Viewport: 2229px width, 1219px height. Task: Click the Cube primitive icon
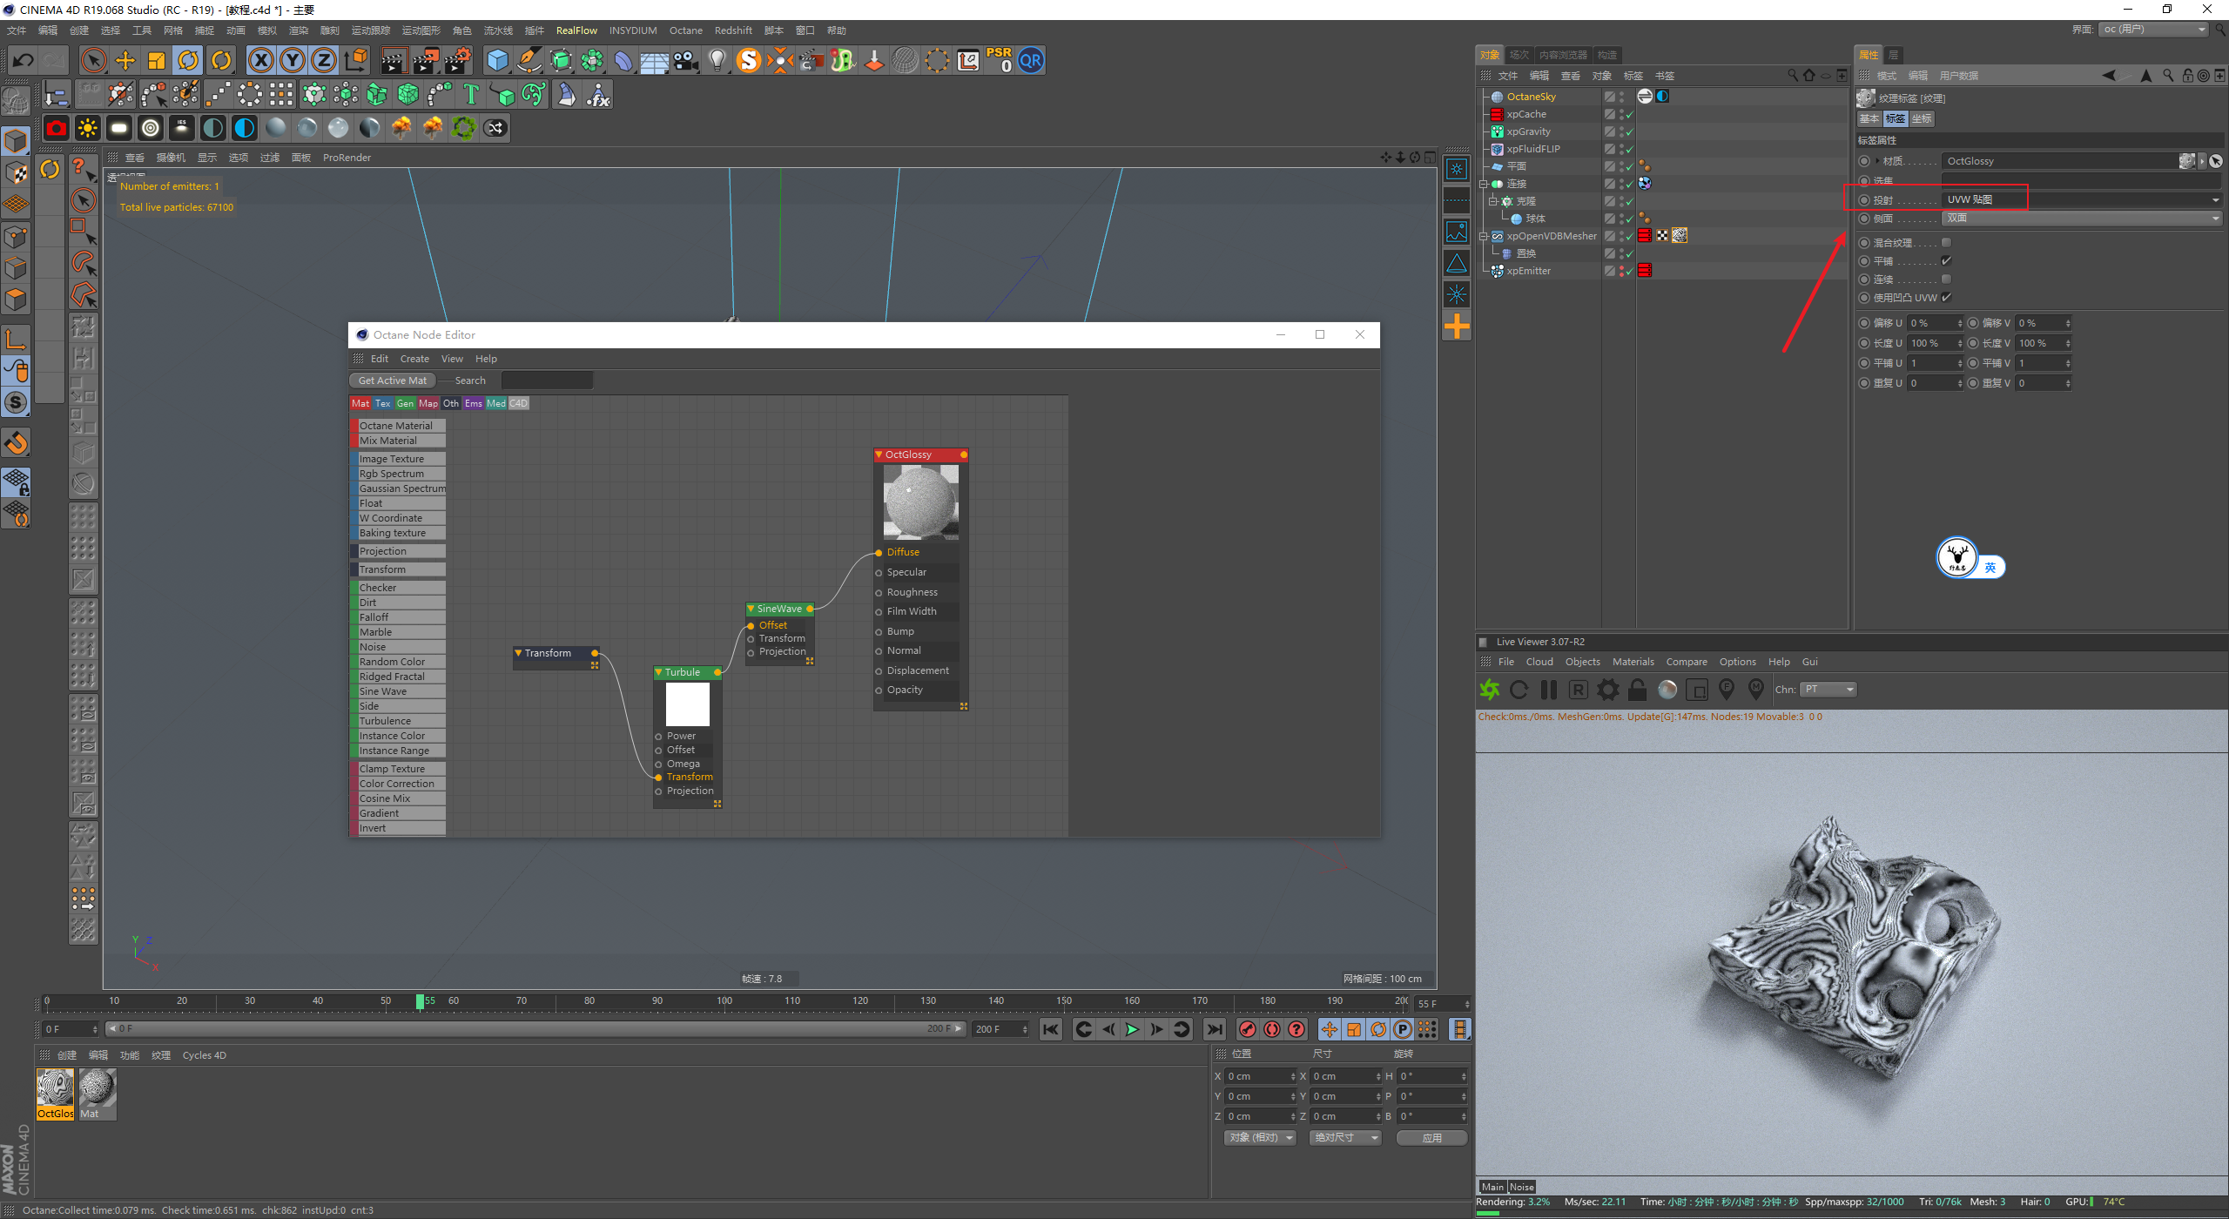tap(497, 60)
